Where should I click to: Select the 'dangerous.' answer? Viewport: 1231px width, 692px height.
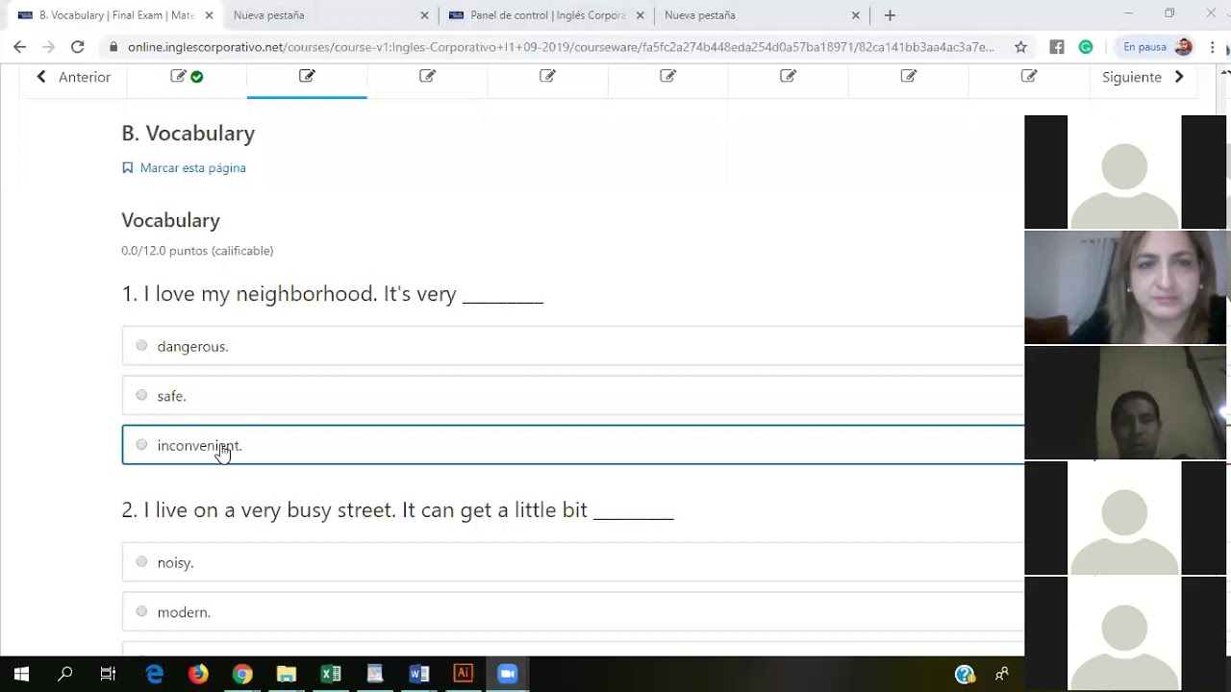point(573,346)
